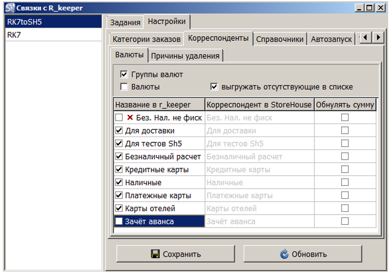
Task: Click the Название в r_keeper column header
Action: pyautogui.click(x=158, y=105)
